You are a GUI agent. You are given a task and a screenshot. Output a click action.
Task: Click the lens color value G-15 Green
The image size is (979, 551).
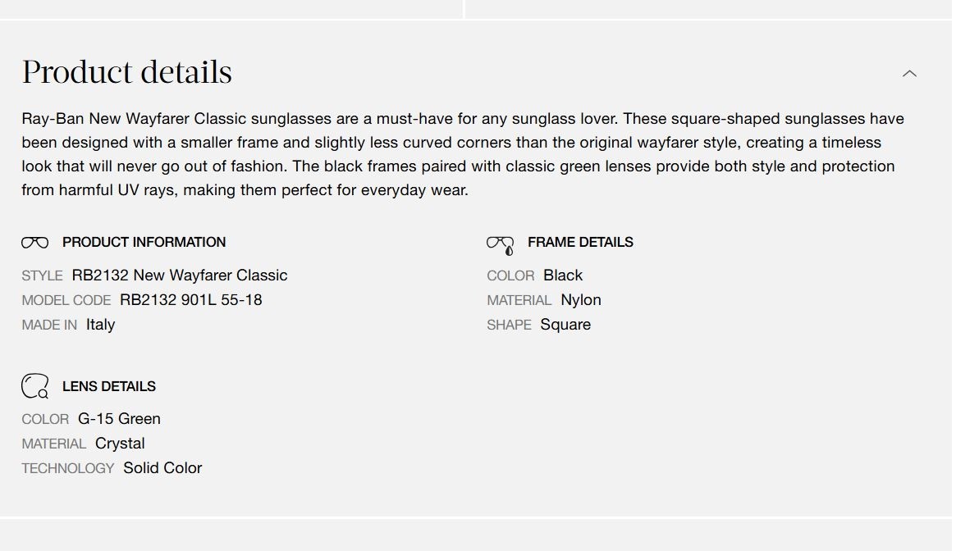coord(119,419)
